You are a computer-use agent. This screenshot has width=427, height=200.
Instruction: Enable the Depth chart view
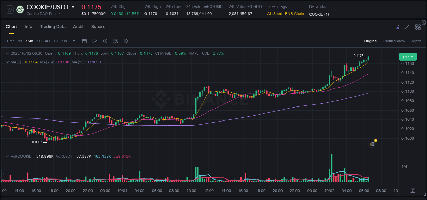click(x=416, y=41)
